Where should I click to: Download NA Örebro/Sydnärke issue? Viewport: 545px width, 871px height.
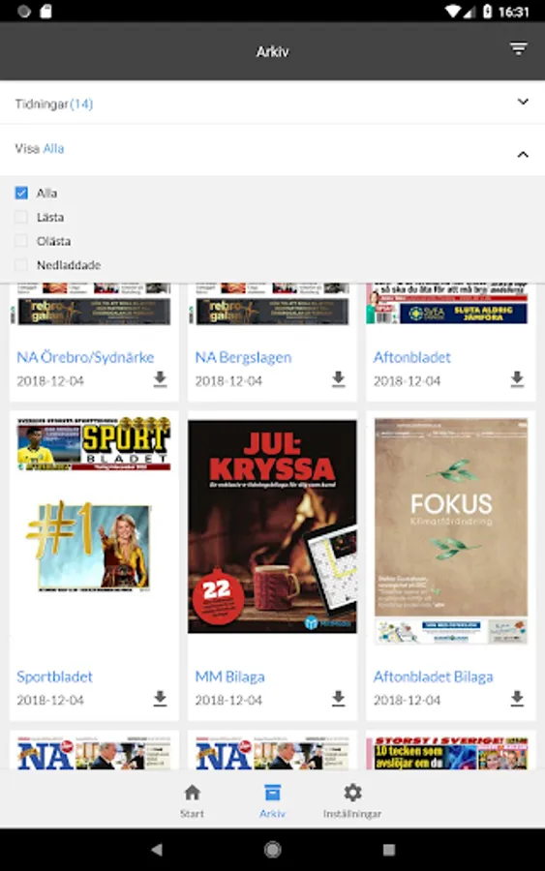coord(160,378)
